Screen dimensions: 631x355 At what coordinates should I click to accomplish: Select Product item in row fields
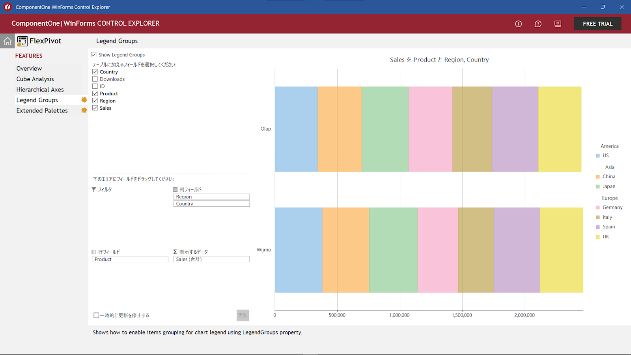[130, 259]
